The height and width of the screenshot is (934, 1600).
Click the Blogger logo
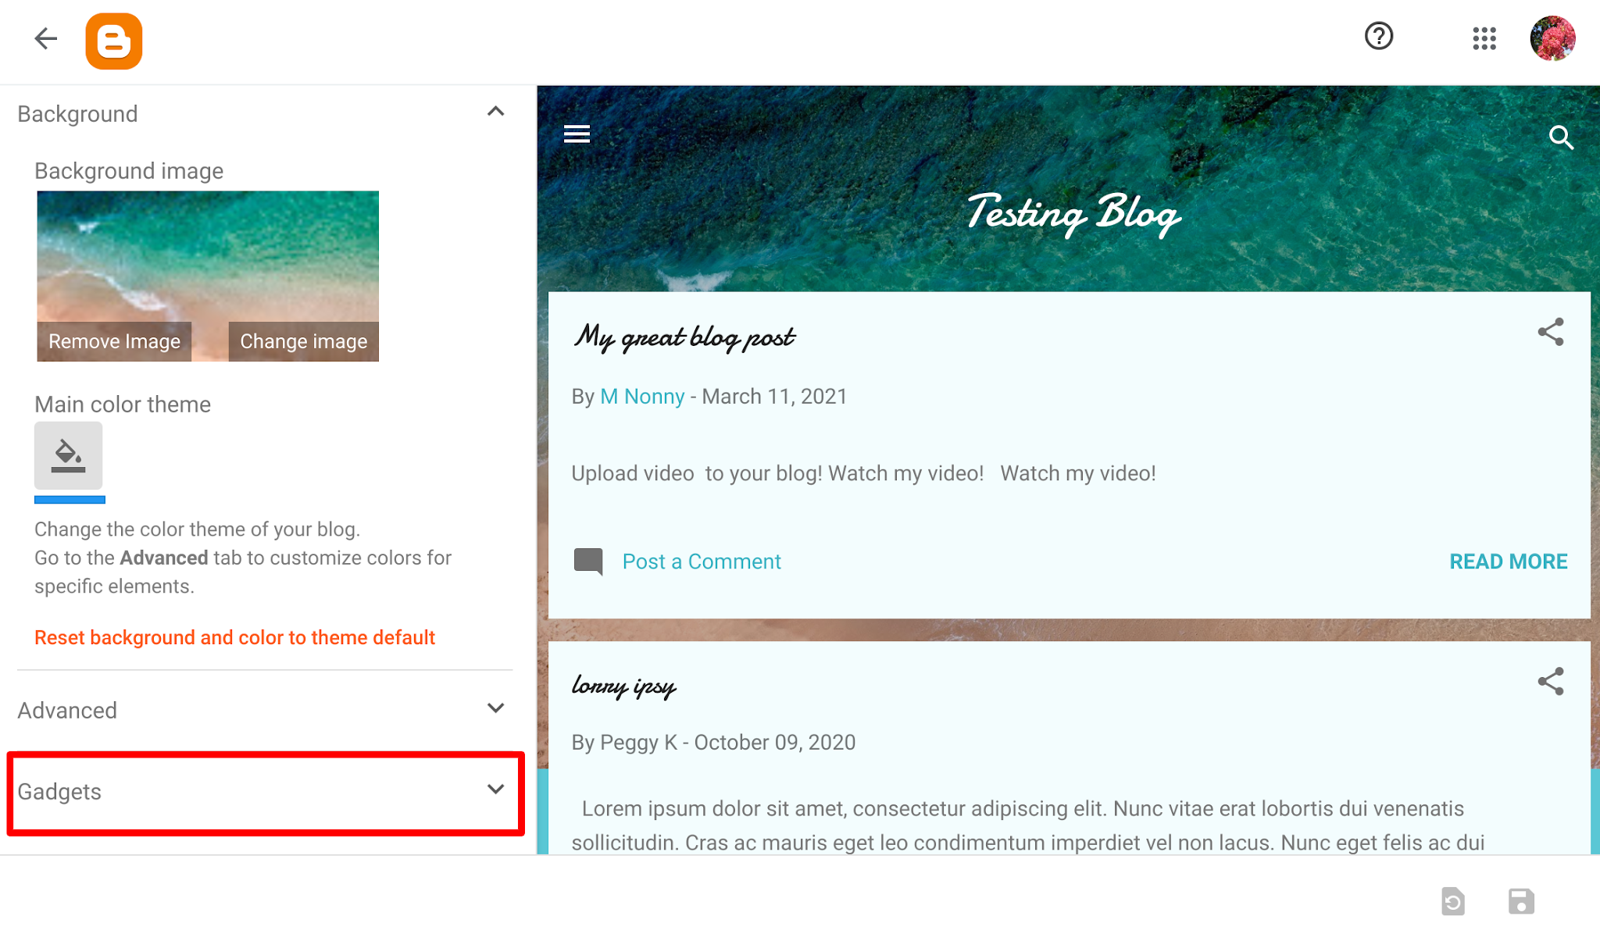click(114, 41)
